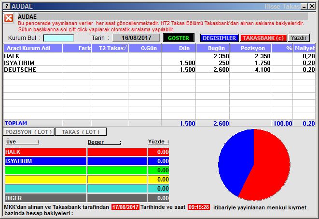Click ISYATIRIM Bugün value 250
Screen dimensions: 319x219
224,63
